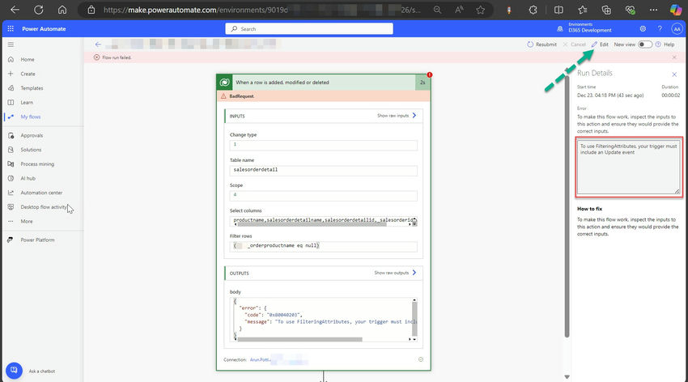The height and width of the screenshot is (382, 688).
Task: Open Home in left navigation
Action: click(28, 59)
